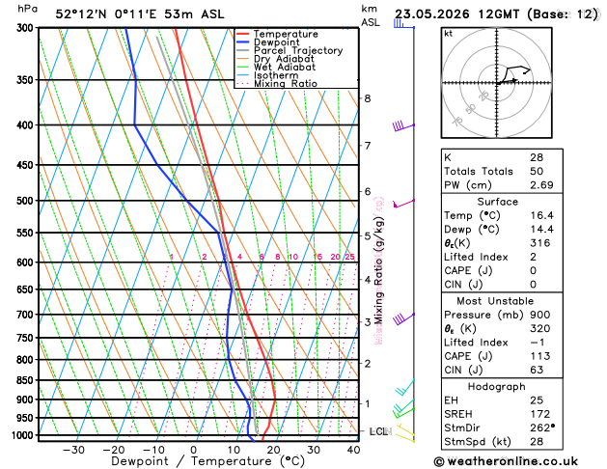The image size is (607, 469).
Task: Click the purple wind barb at 700 hPa
Action: 403,318
